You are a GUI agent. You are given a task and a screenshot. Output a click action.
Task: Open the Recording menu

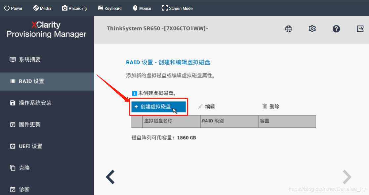(74, 8)
